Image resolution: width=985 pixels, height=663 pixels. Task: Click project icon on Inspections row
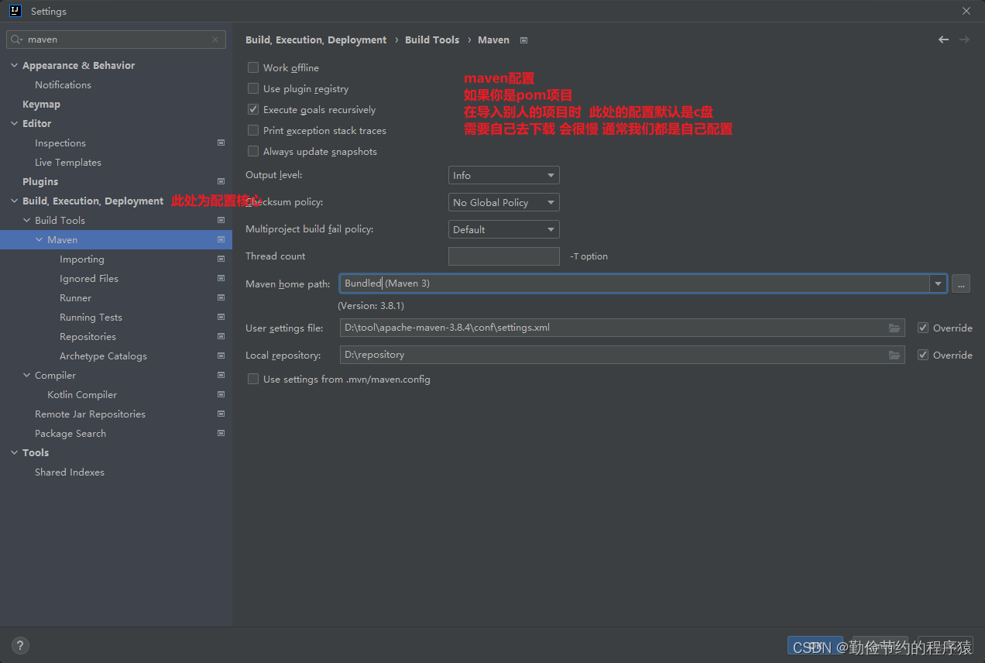point(221,143)
